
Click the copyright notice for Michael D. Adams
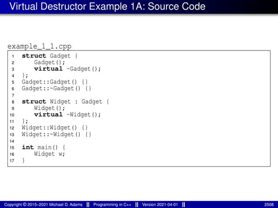coord(43,205)
